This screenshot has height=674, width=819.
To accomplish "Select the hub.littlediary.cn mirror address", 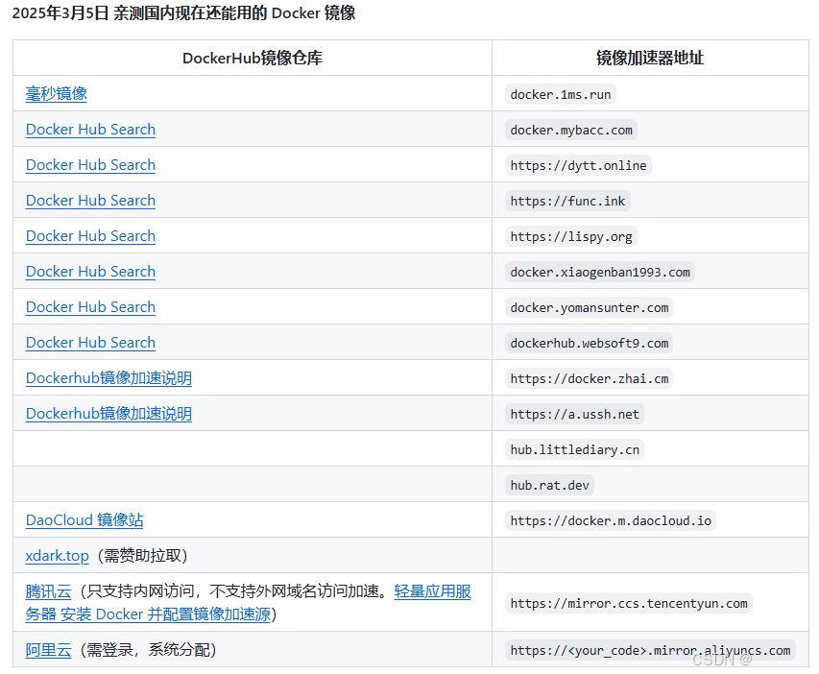I will click(574, 449).
